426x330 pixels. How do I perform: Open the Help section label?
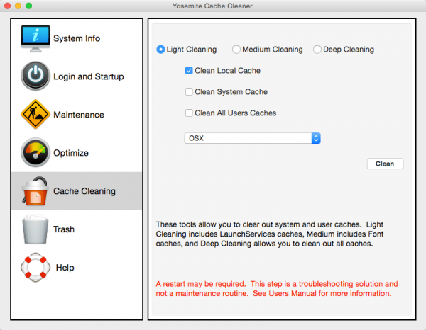(x=65, y=268)
